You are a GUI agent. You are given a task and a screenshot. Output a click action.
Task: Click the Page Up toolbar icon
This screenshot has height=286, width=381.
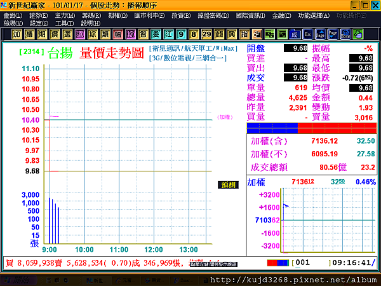coord(320,34)
